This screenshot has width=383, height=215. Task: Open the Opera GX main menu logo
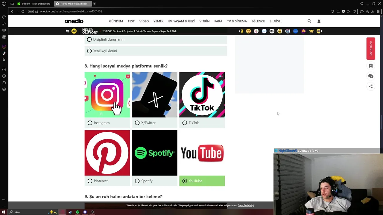[4, 4]
